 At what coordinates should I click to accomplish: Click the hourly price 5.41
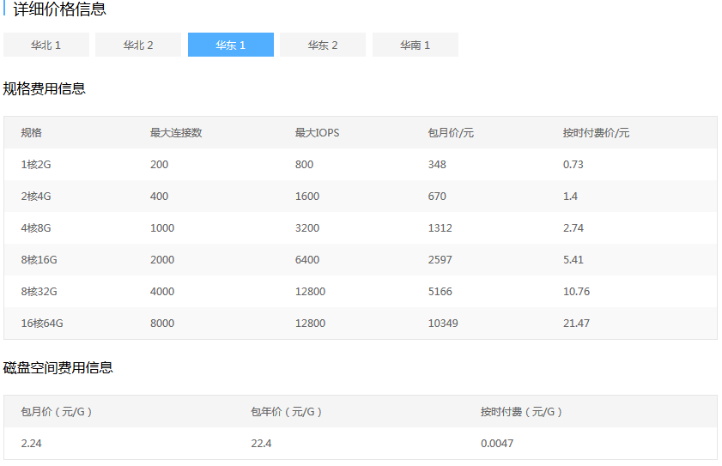tap(573, 260)
